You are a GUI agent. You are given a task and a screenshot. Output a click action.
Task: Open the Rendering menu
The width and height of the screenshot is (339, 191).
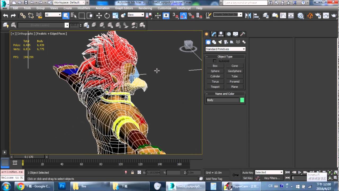click(145, 8)
